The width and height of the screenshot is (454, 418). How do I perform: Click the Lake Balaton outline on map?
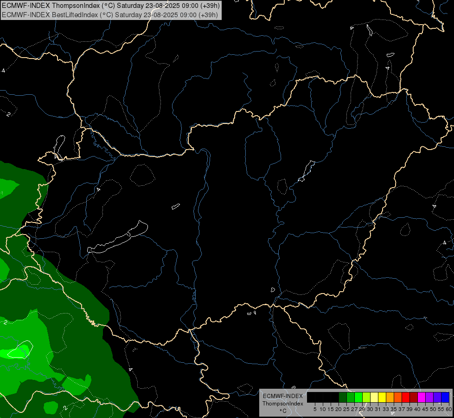click(x=118, y=237)
